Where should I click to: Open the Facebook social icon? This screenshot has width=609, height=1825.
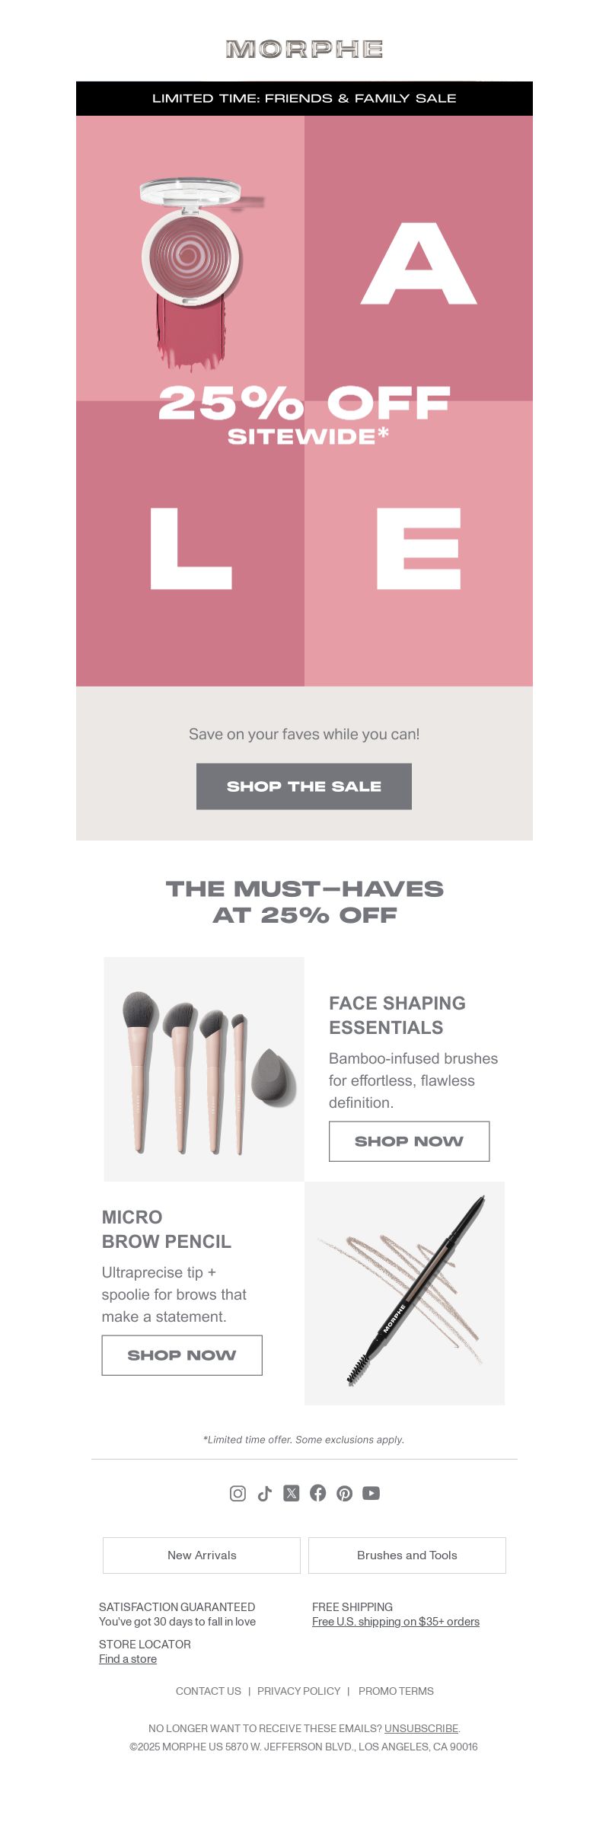coord(317,1493)
